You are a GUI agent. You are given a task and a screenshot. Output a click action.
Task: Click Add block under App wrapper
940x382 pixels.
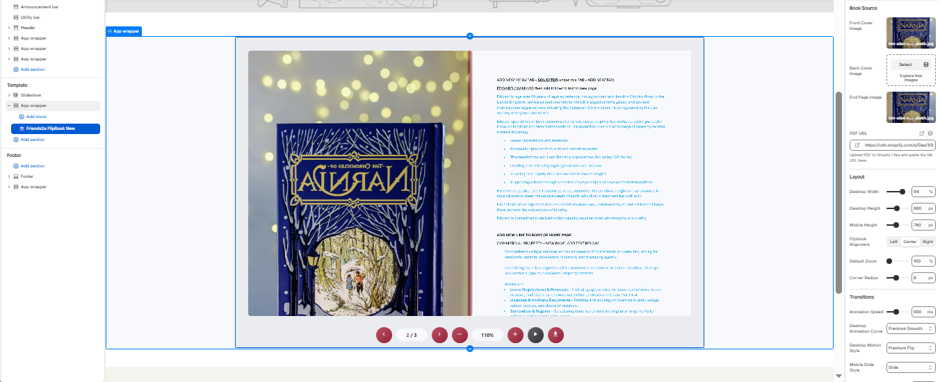(x=36, y=117)
